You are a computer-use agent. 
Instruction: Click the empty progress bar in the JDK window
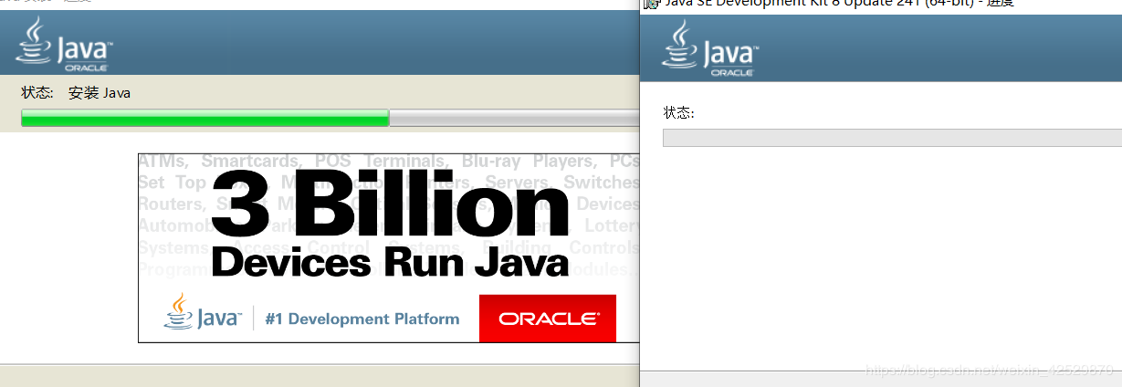click(x=892, y=138)
